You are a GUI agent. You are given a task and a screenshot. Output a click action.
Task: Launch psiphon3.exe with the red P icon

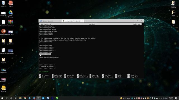click(x=3, y=32)
